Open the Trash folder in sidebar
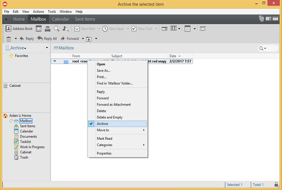The width and height of the screenshot is (282, 190). [24, 157]
